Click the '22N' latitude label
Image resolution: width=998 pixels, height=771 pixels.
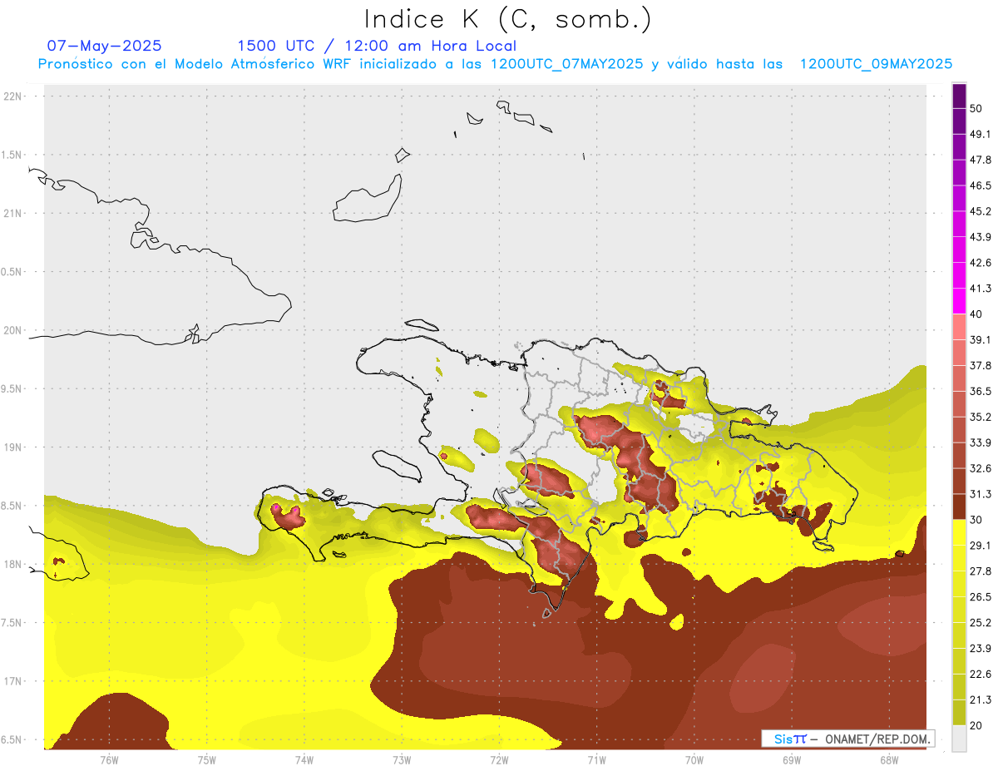[x=12, y=96]
